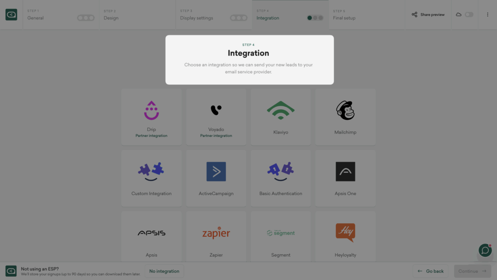Click the Share preview button

428,15
